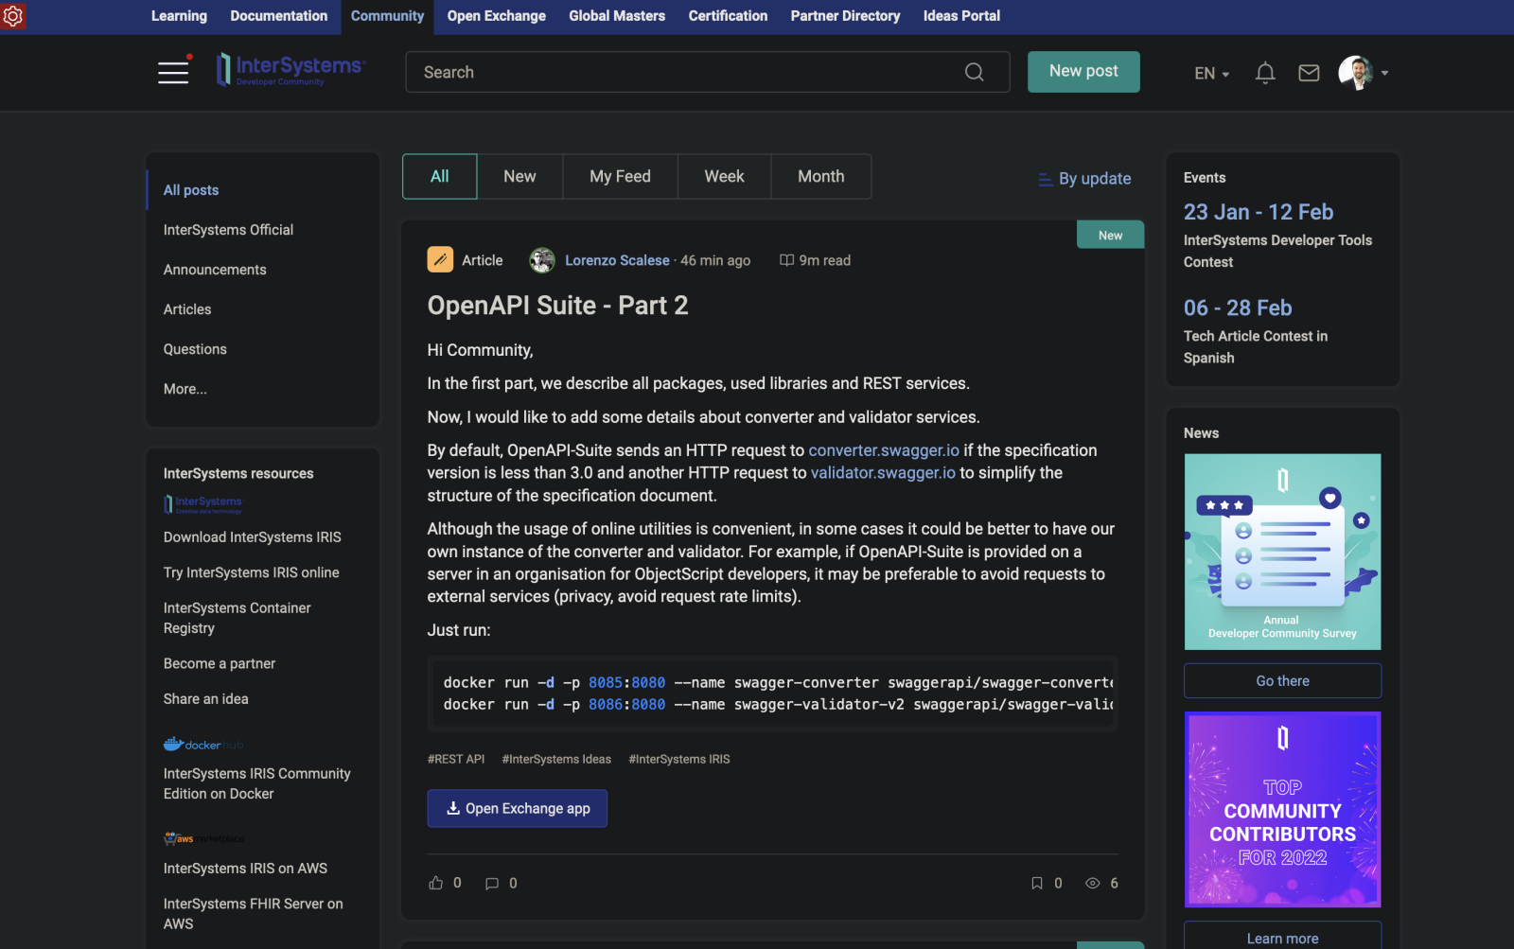Open the validator.swagger.io link
This screenshot has width=1514, height=949.
coord(883,473)
